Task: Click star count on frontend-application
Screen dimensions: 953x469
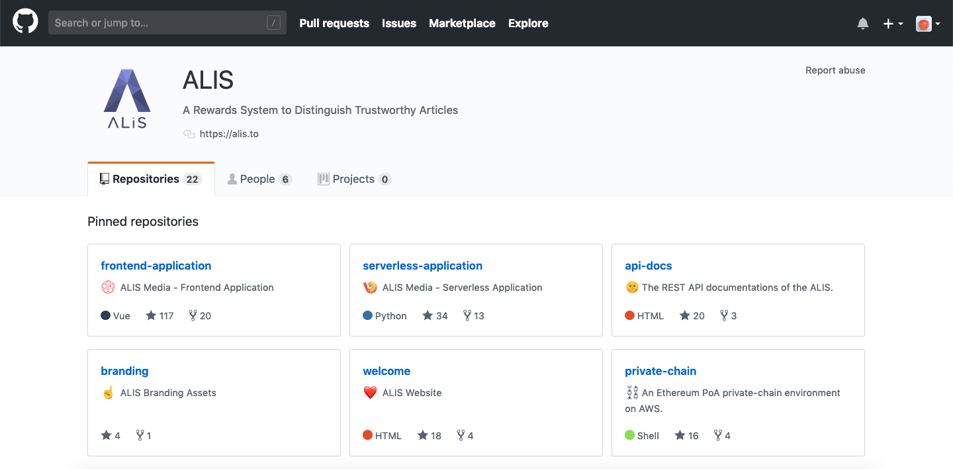Action: (x=159, y=316)
